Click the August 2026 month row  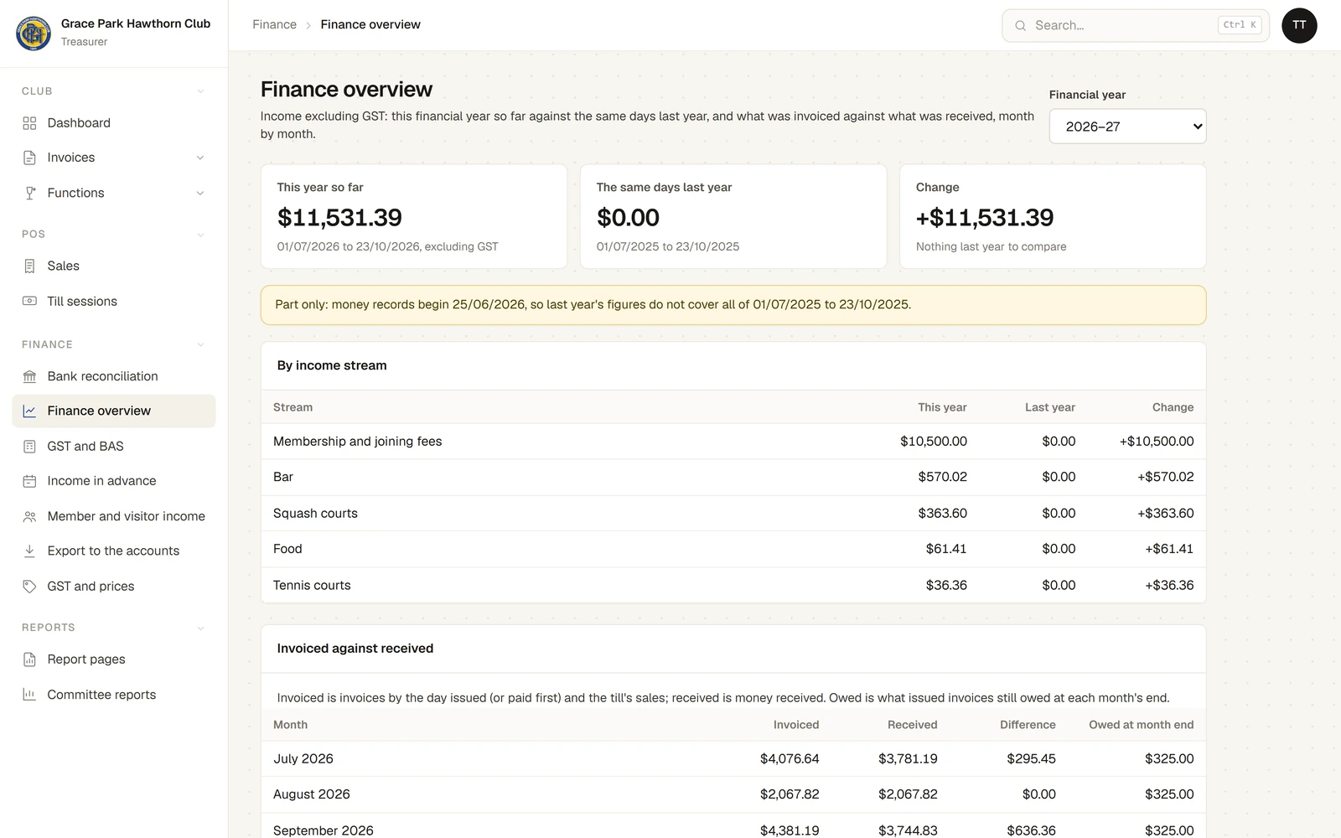(733, 794)
